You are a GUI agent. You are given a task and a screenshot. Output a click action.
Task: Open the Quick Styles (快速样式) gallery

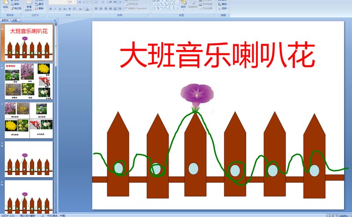tap(193, 5)
